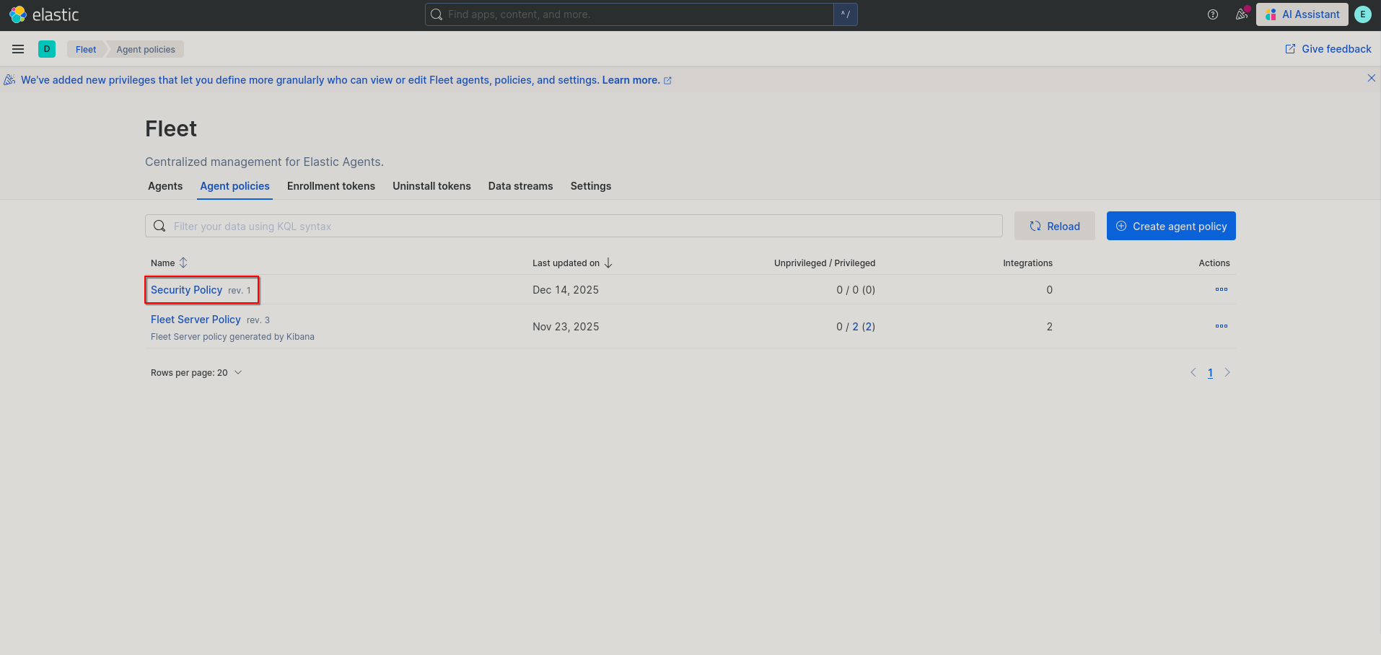Focus the Find apps global search field
The height and width of the screenshot is (655, 1381).
pyautogui.click(x=629, y=14)
